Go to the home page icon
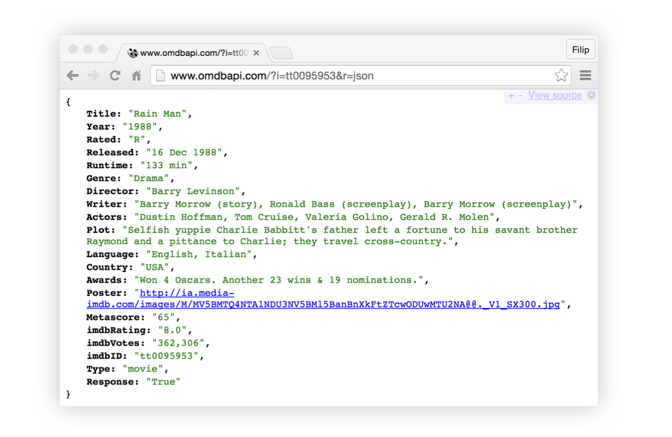Image resolution: width=672 pixels, height=437 pixels. (x=137, y=75)
